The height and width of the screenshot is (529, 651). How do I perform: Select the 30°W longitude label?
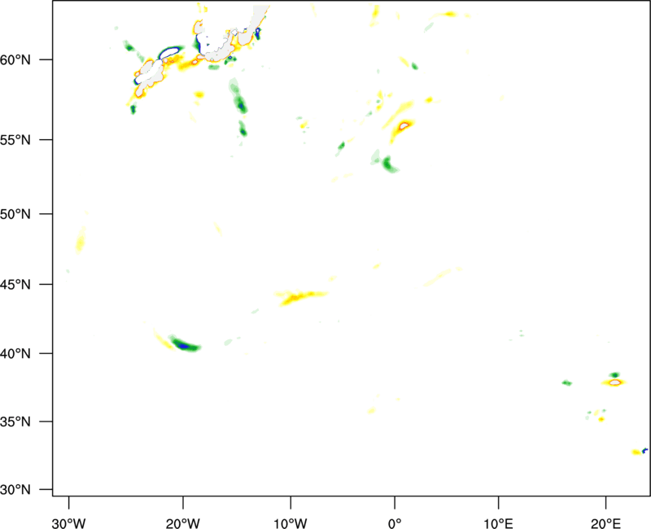(x=69, y=524)
